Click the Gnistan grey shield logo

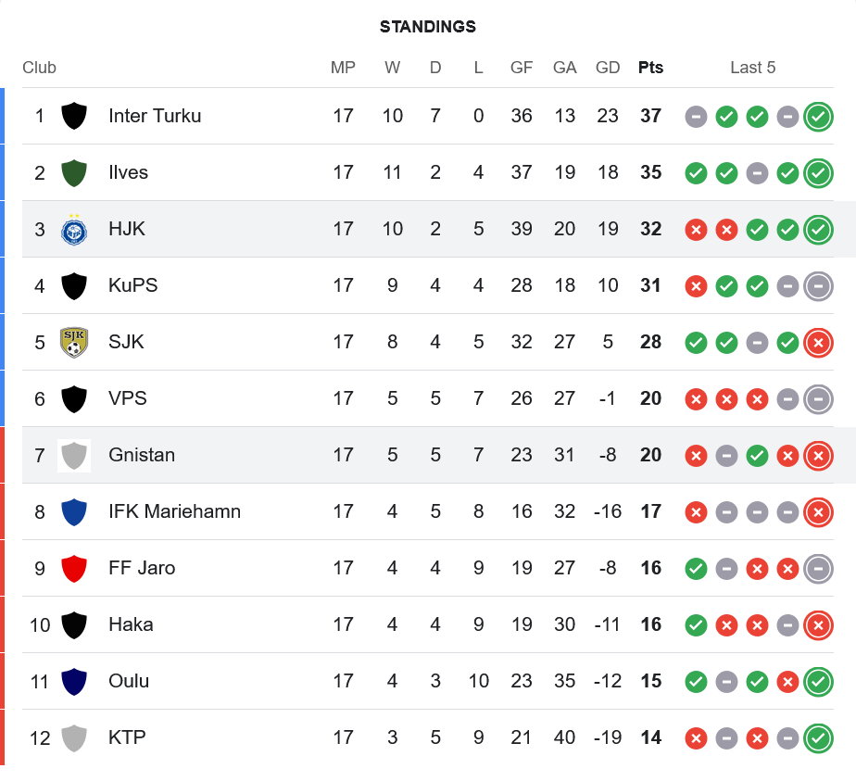point(74,455)
